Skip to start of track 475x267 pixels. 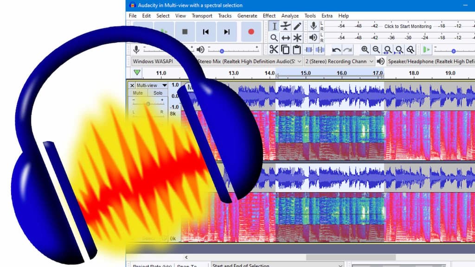pos(205,32)
